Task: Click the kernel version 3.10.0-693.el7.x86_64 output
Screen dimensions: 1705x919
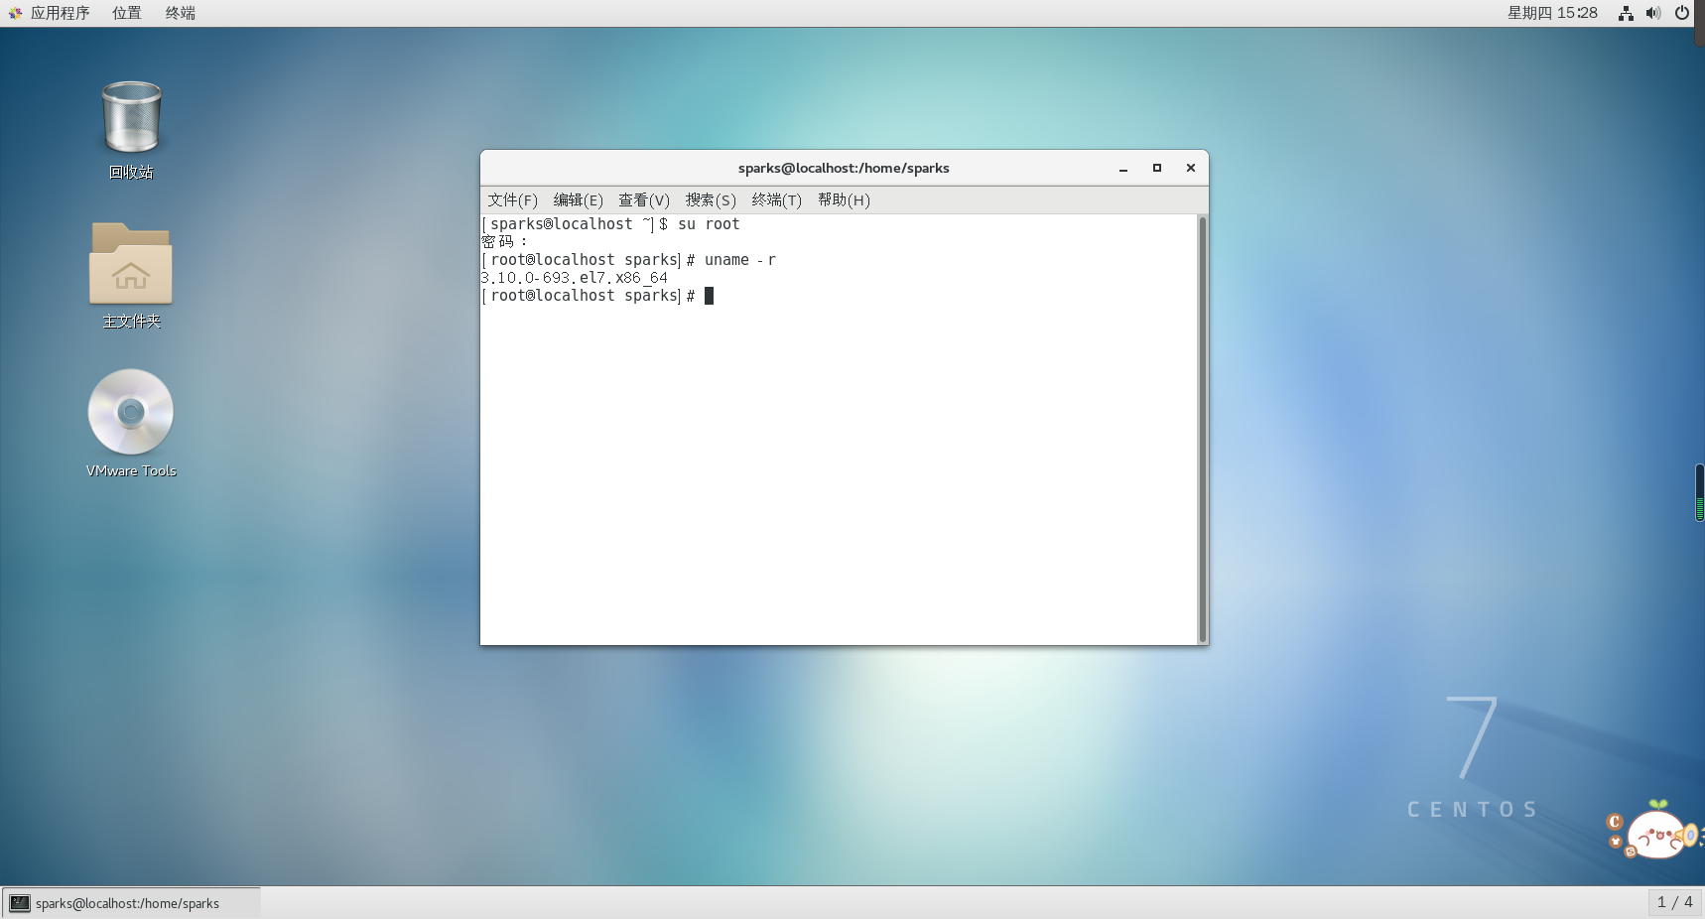Action: (574, 278)
